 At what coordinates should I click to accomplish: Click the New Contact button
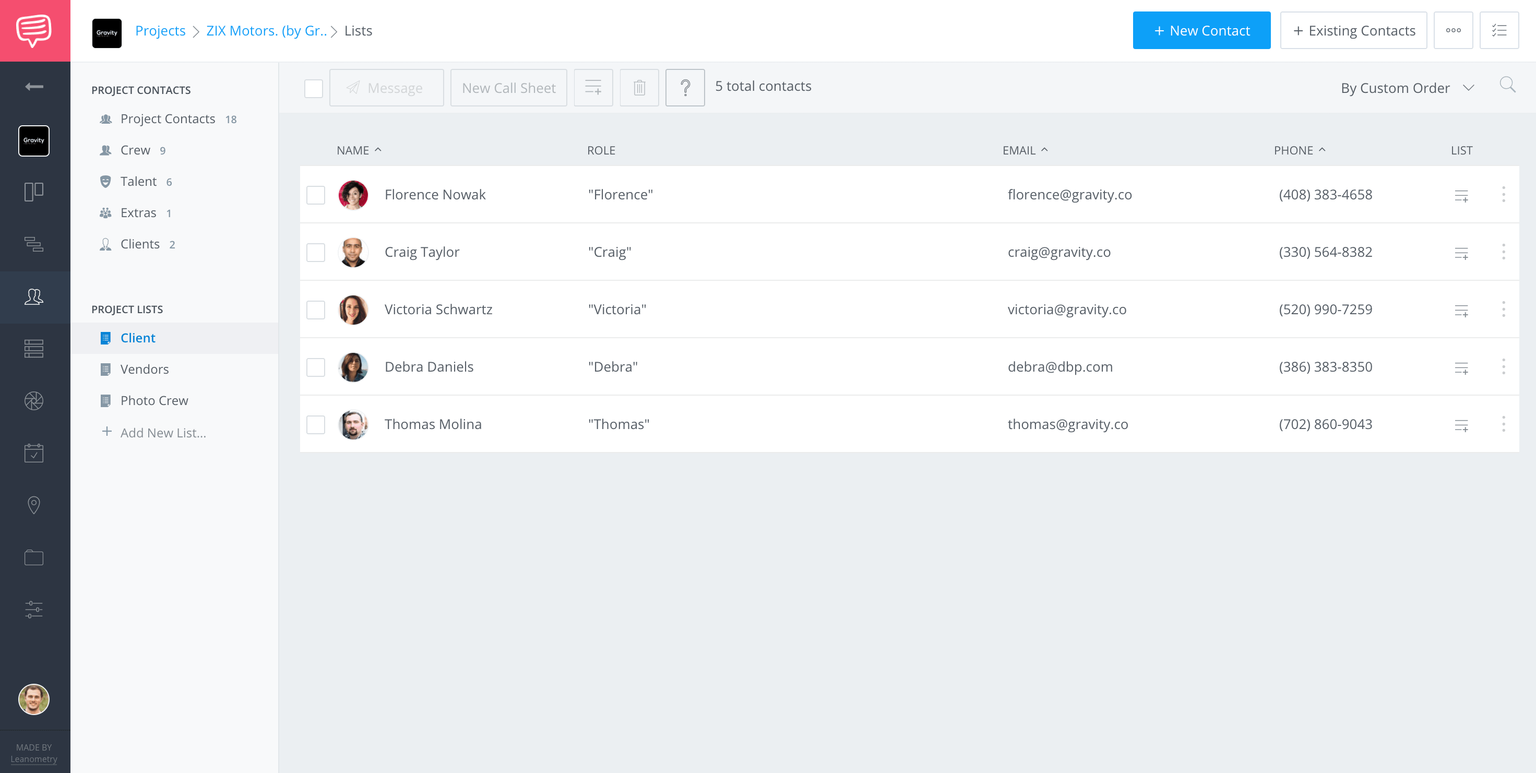click(1201, 30)
